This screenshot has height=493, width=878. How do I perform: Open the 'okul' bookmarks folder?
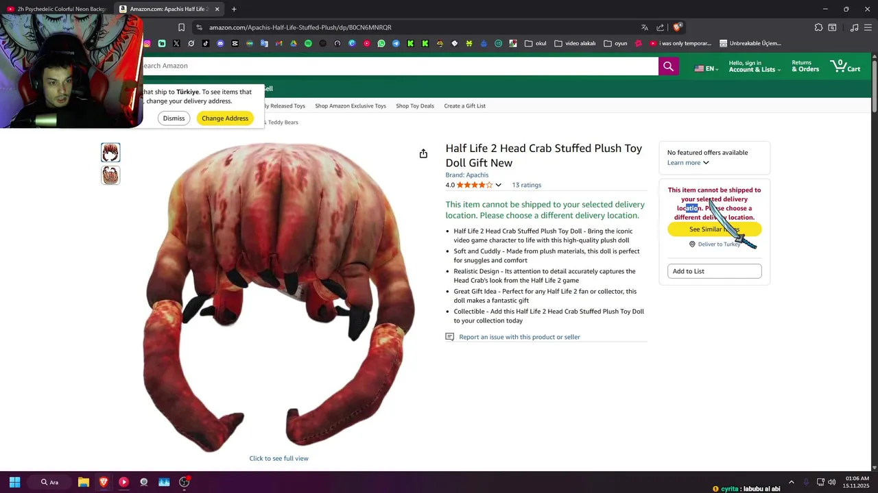click(535, 43)
